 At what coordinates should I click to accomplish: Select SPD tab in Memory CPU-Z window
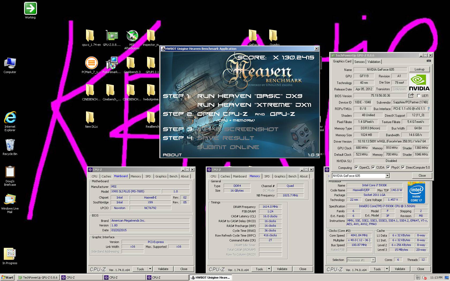(267, 176)
